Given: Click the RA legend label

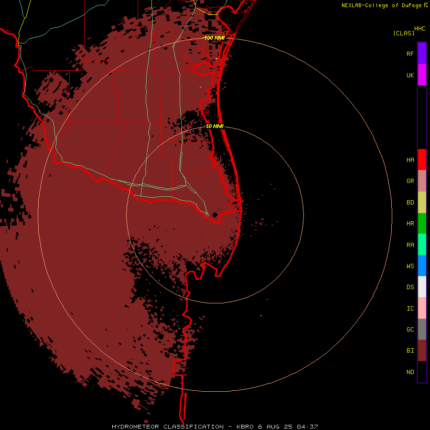Looking at the screenshot, I should point(410,245).
